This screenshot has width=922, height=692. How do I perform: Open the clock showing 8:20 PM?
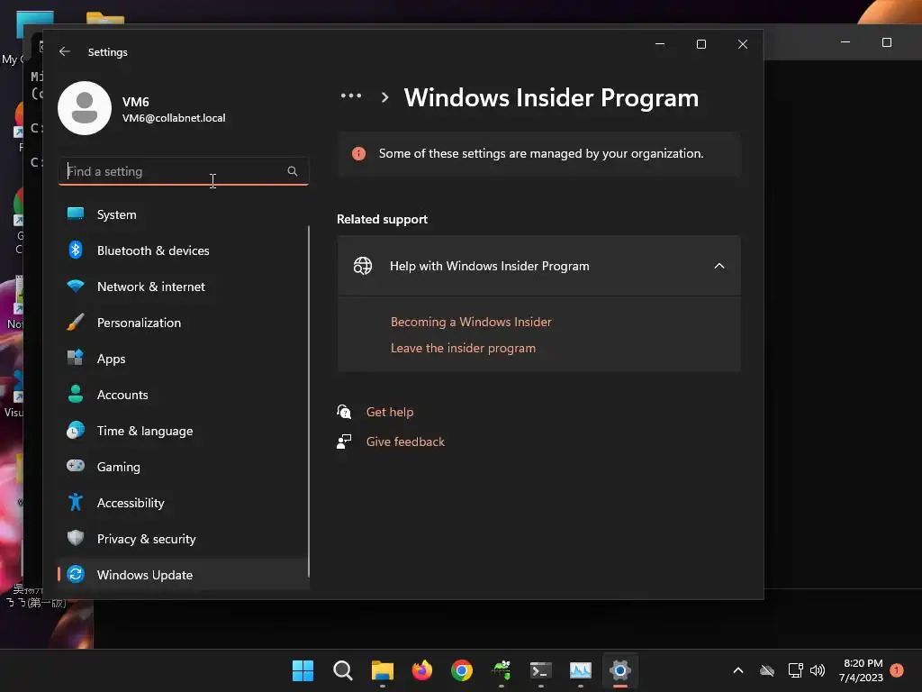pos(862,670)
